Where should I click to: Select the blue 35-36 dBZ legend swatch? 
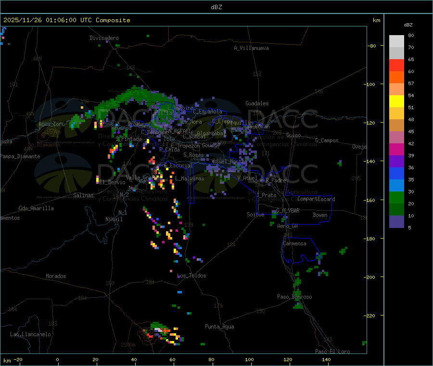[x=396, y=173]
